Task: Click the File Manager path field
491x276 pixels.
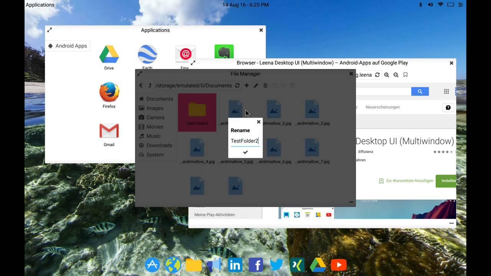Action: click(x=193, y=85)
